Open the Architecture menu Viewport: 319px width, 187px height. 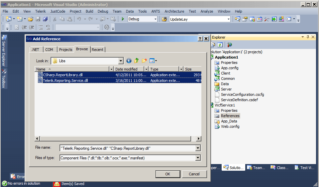coord(174,11)
